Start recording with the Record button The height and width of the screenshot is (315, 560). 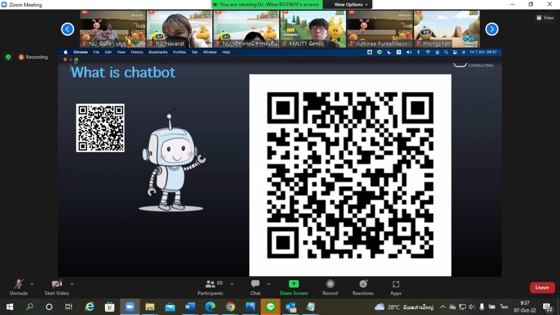click(330, 287)
